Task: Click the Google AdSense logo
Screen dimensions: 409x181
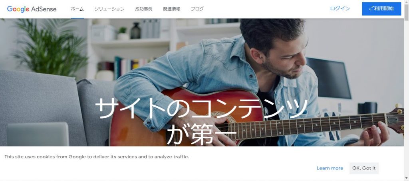Action: point(32,9)
